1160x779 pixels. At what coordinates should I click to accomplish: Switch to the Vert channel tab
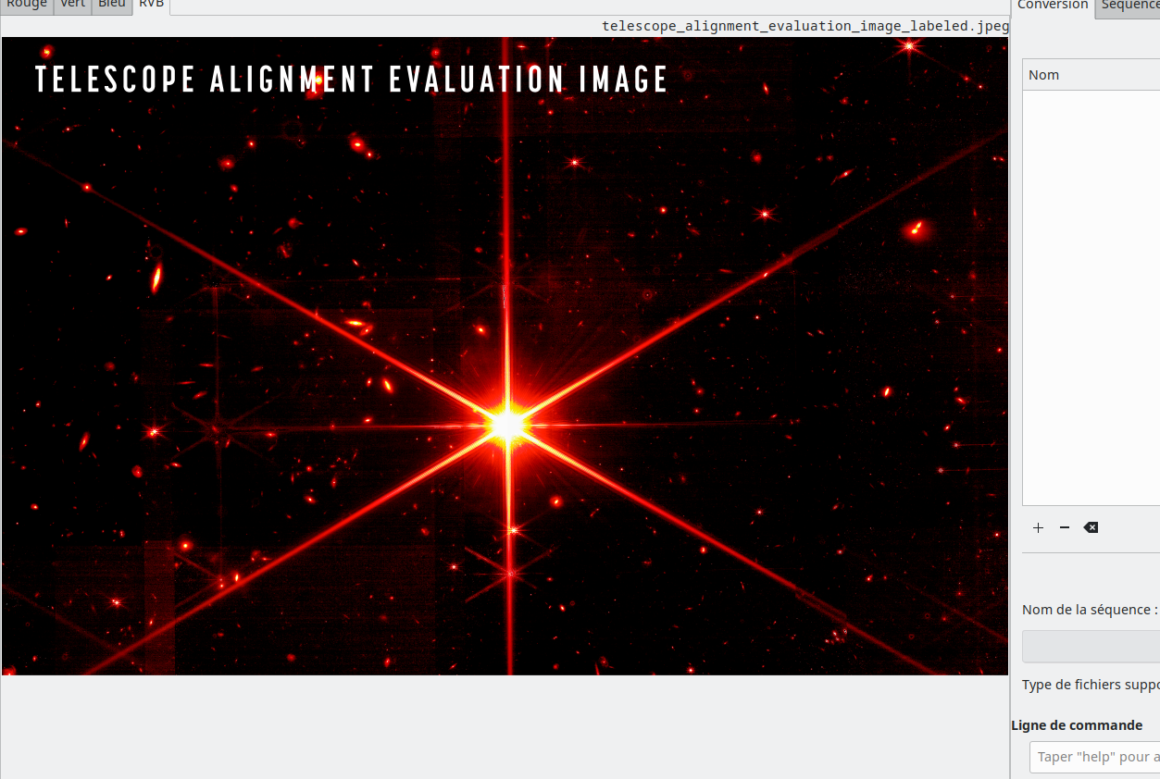click(x=71, y=5)
